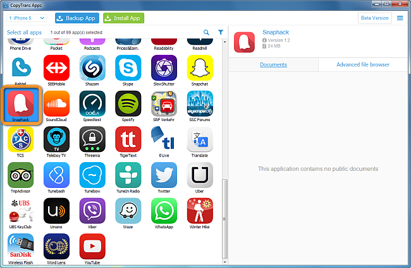
Task: Click Select all apps link
Action: coord(25,32)
